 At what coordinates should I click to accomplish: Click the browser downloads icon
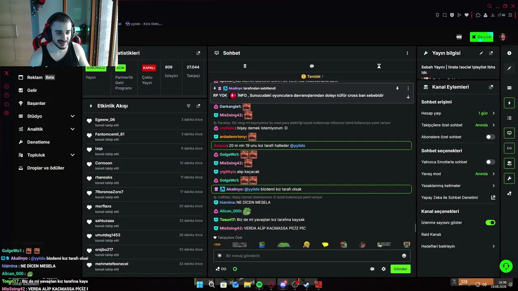coord(493,15)
